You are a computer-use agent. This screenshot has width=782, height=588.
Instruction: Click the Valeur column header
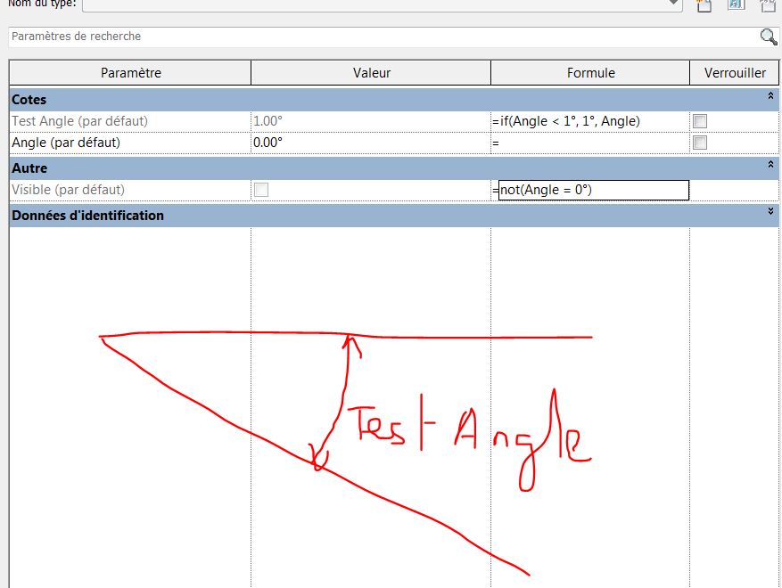point(371,73)
